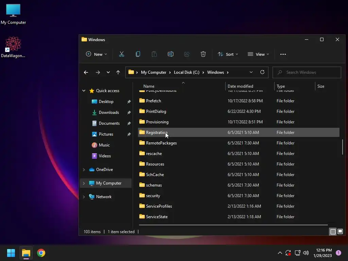Click the Search Windows input field
The image size is (348, 261).
pos(307,72)
